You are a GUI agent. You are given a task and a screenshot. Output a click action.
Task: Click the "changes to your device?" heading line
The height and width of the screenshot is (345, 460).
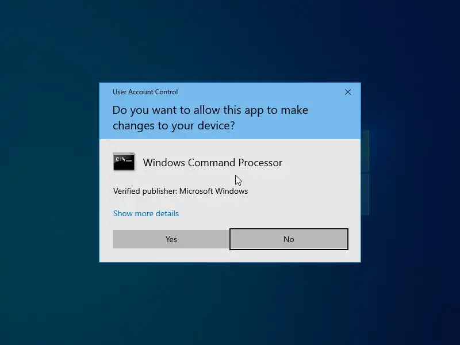click(174, 125)
